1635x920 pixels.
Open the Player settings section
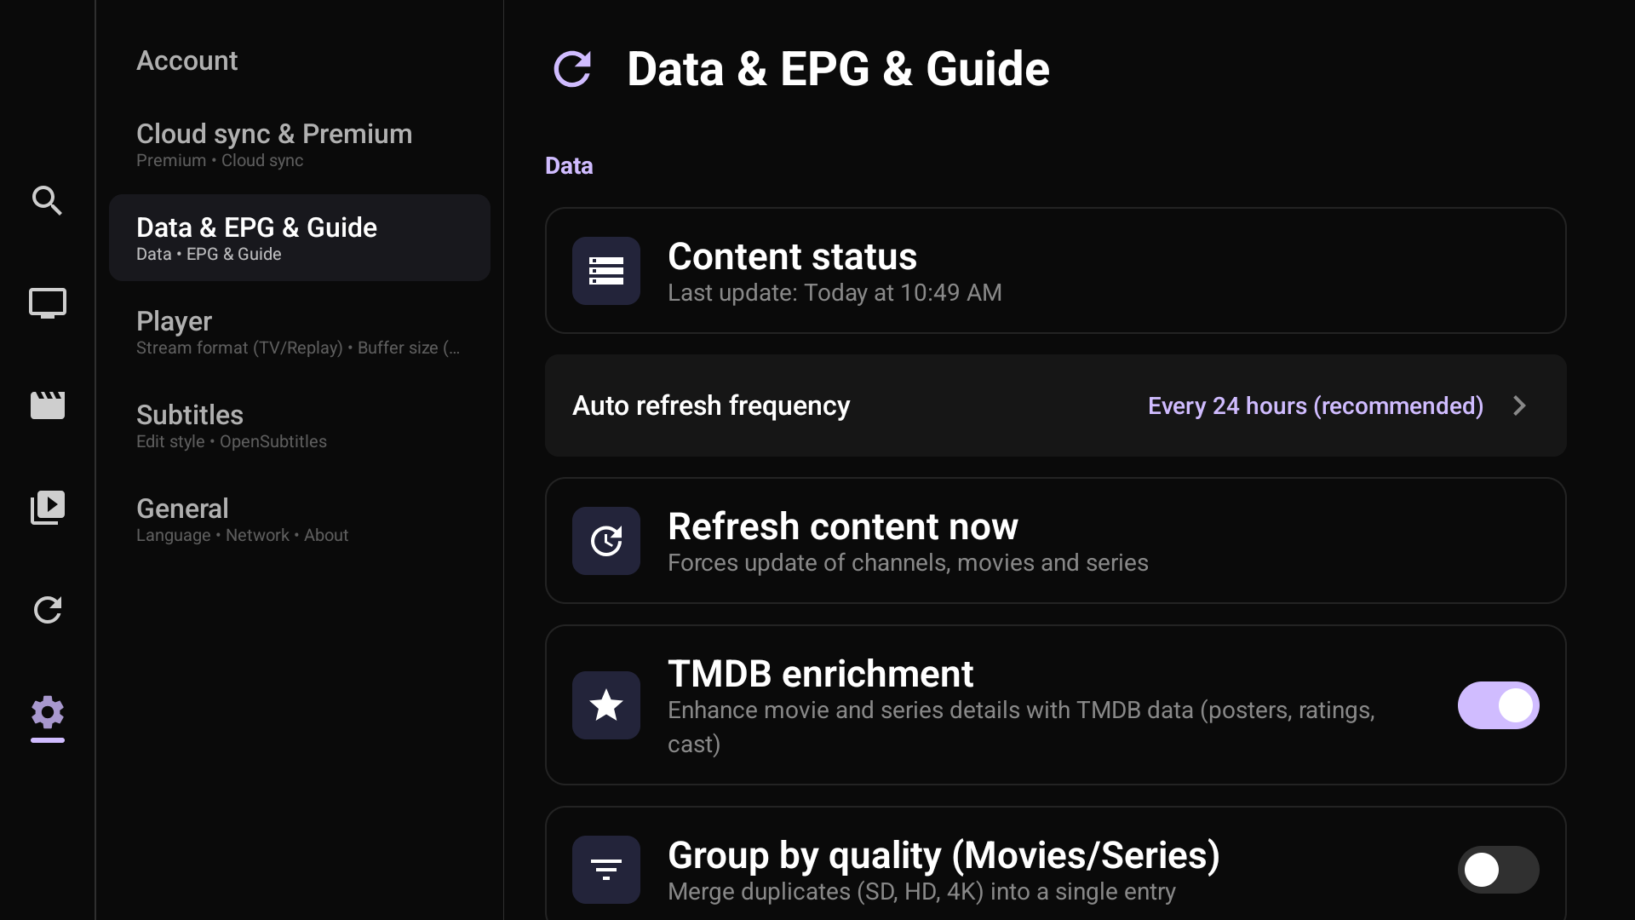click(298, 331)
